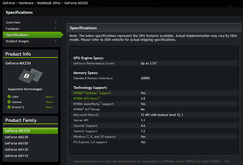
Task: Click GeForce MX250 breadcrumb entry
Action: pyautogui.click(x=76, y=3)
